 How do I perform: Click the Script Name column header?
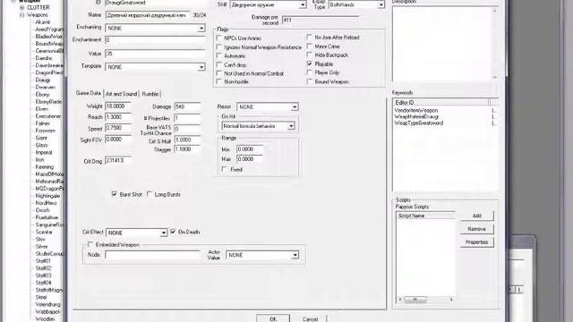[x=426, y=216]
